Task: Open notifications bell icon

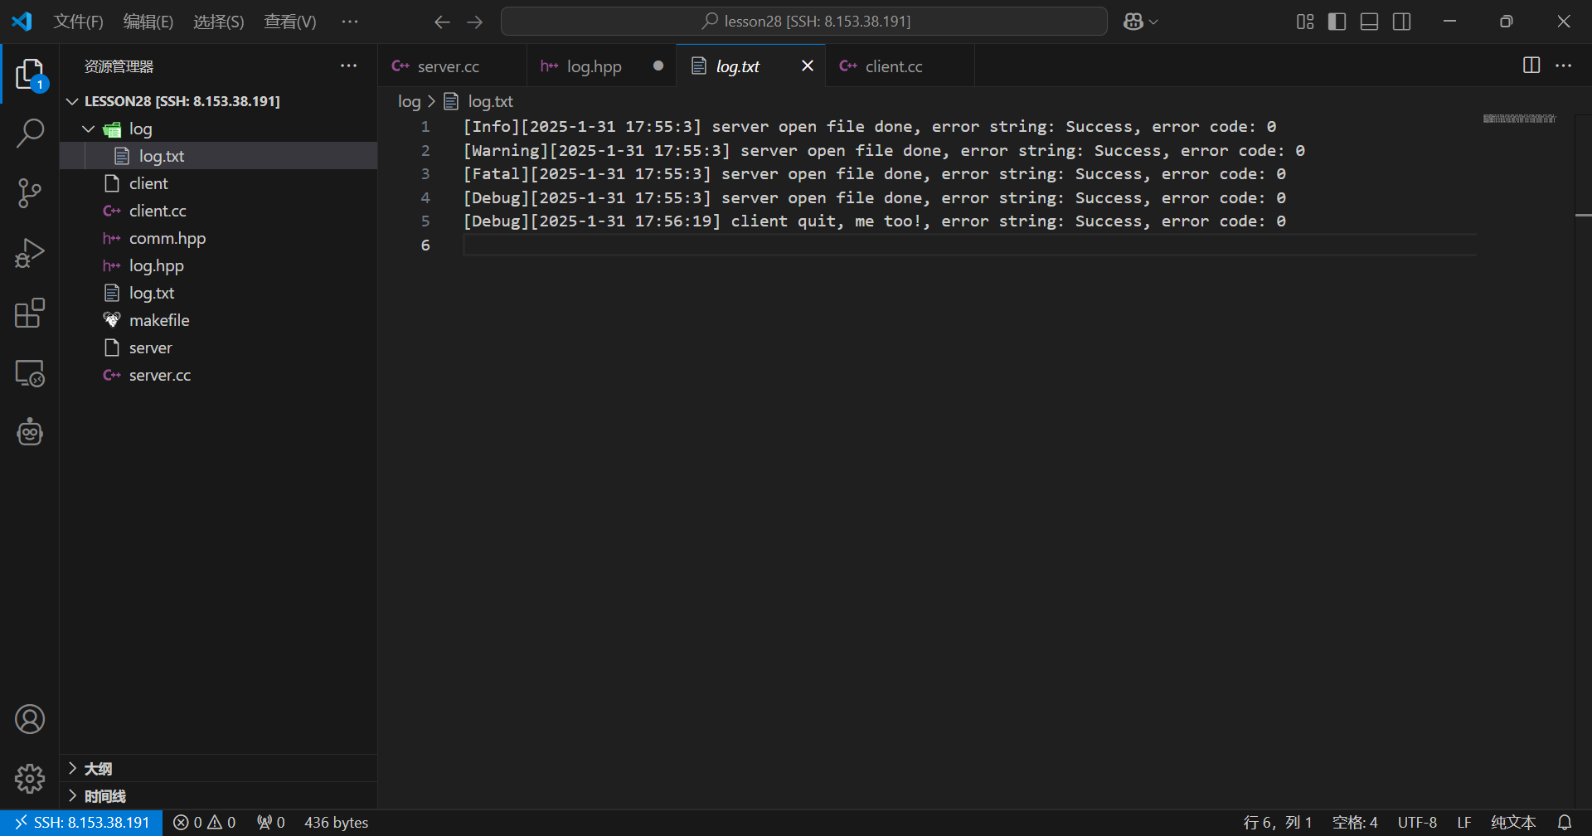Action: pos(1565,823)
